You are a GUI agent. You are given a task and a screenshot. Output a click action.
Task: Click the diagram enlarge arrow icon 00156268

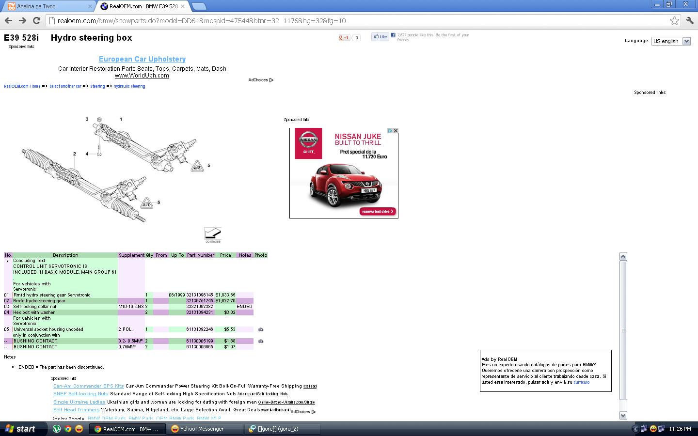pos(213,234)
